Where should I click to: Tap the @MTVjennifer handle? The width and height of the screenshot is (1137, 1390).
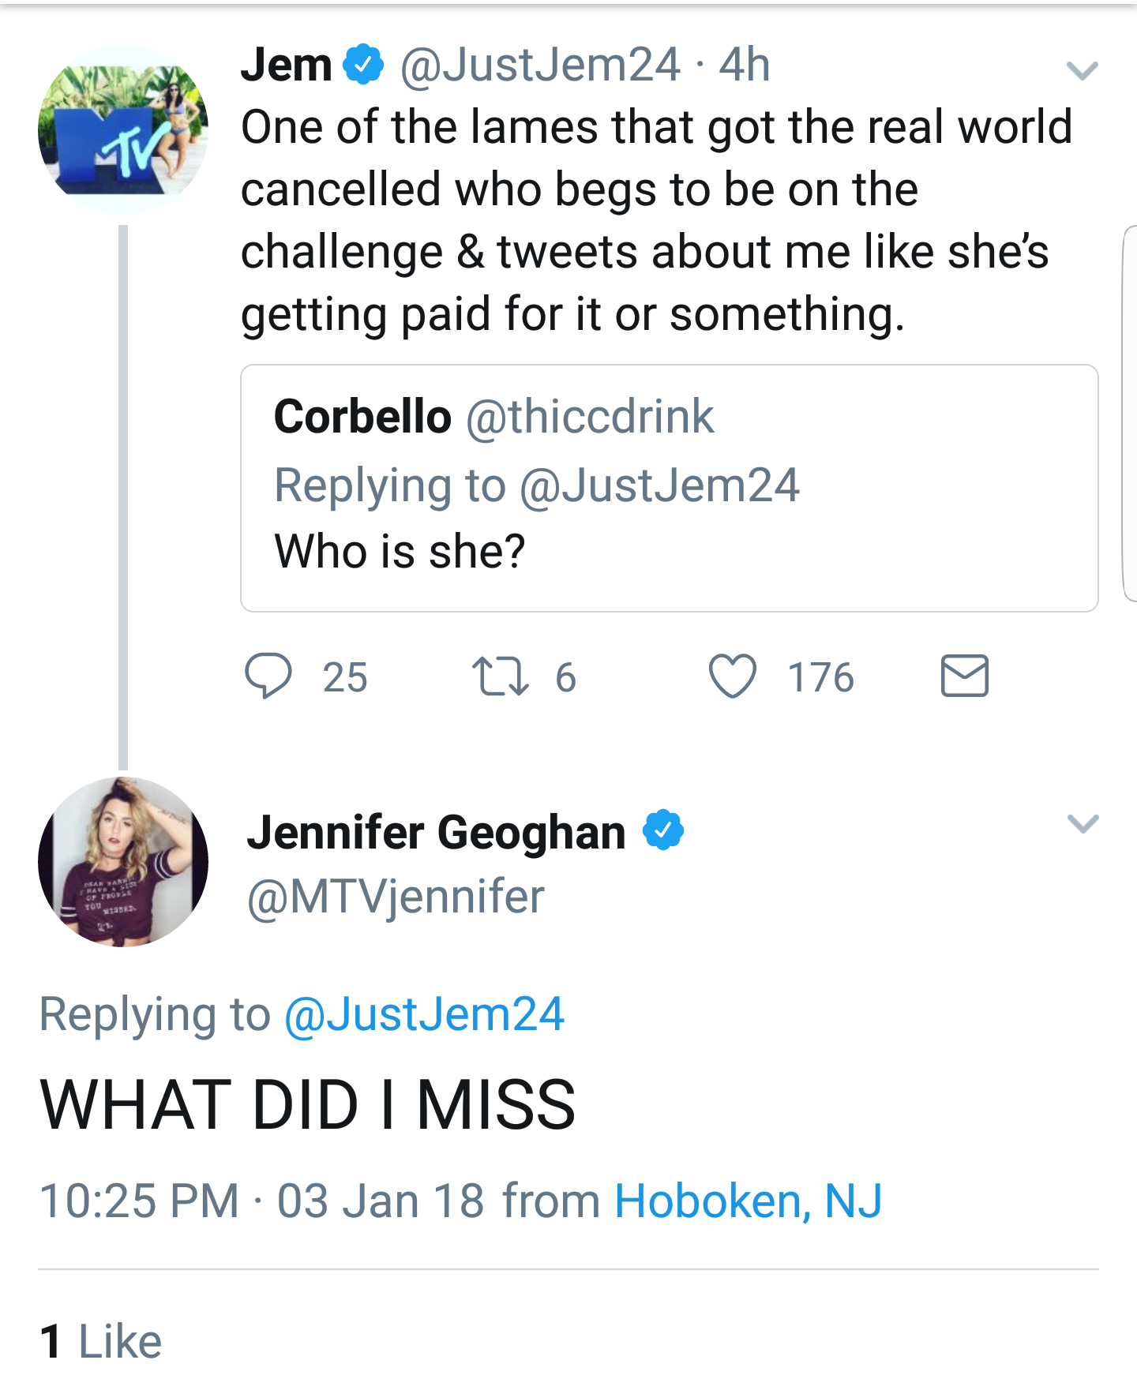tap(396, 897)
